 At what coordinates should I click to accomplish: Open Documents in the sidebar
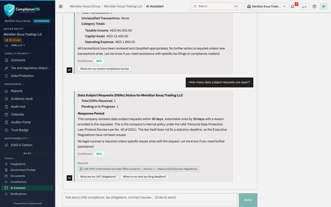point(27,176)
